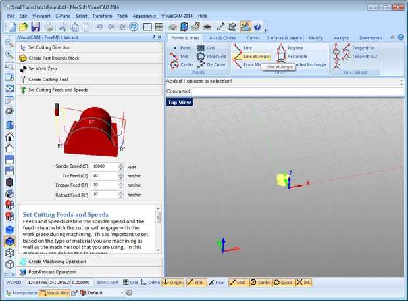
Task: Select the Mid point tool
Action: [x=180, y=56]
